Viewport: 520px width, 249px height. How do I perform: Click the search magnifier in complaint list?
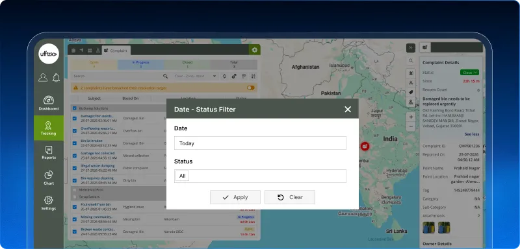(165, 77)
